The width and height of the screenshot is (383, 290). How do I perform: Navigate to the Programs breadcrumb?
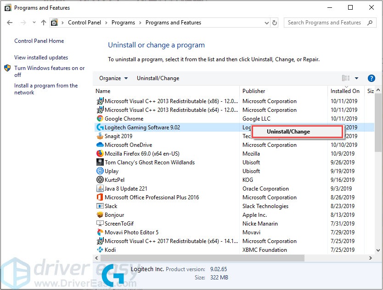click(123, 22)
